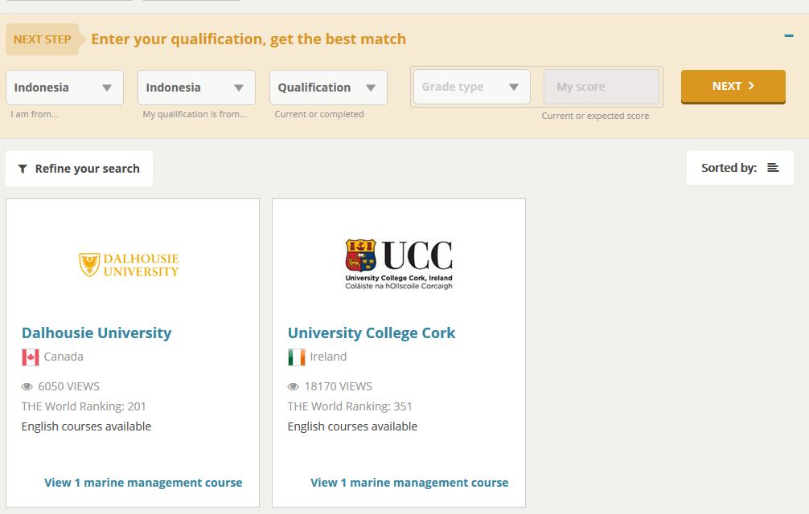
Task: Click 'English courses available' under Cork
Action: (x=352, y=426)
